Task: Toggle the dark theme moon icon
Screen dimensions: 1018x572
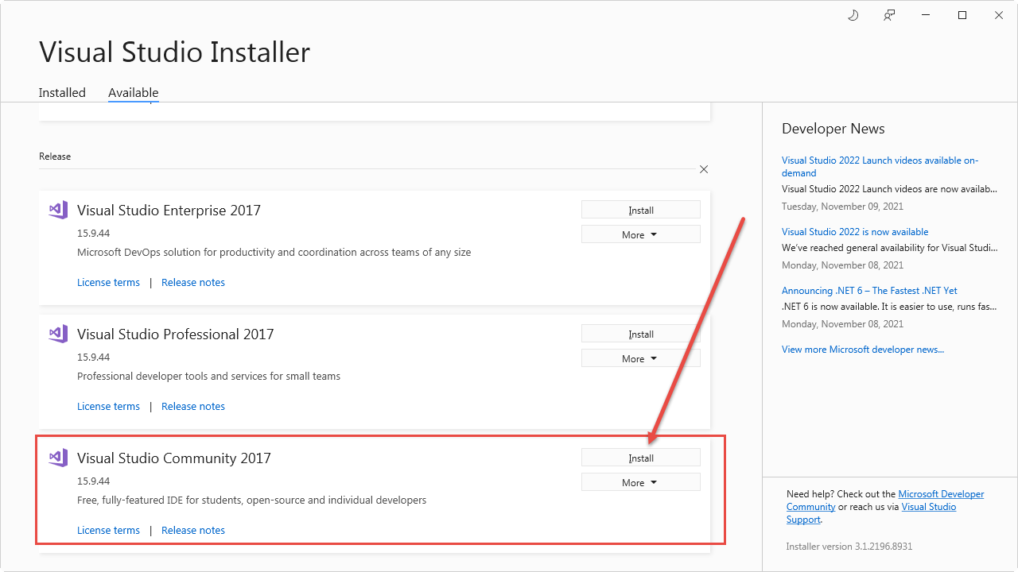Action: coord(853,15)
